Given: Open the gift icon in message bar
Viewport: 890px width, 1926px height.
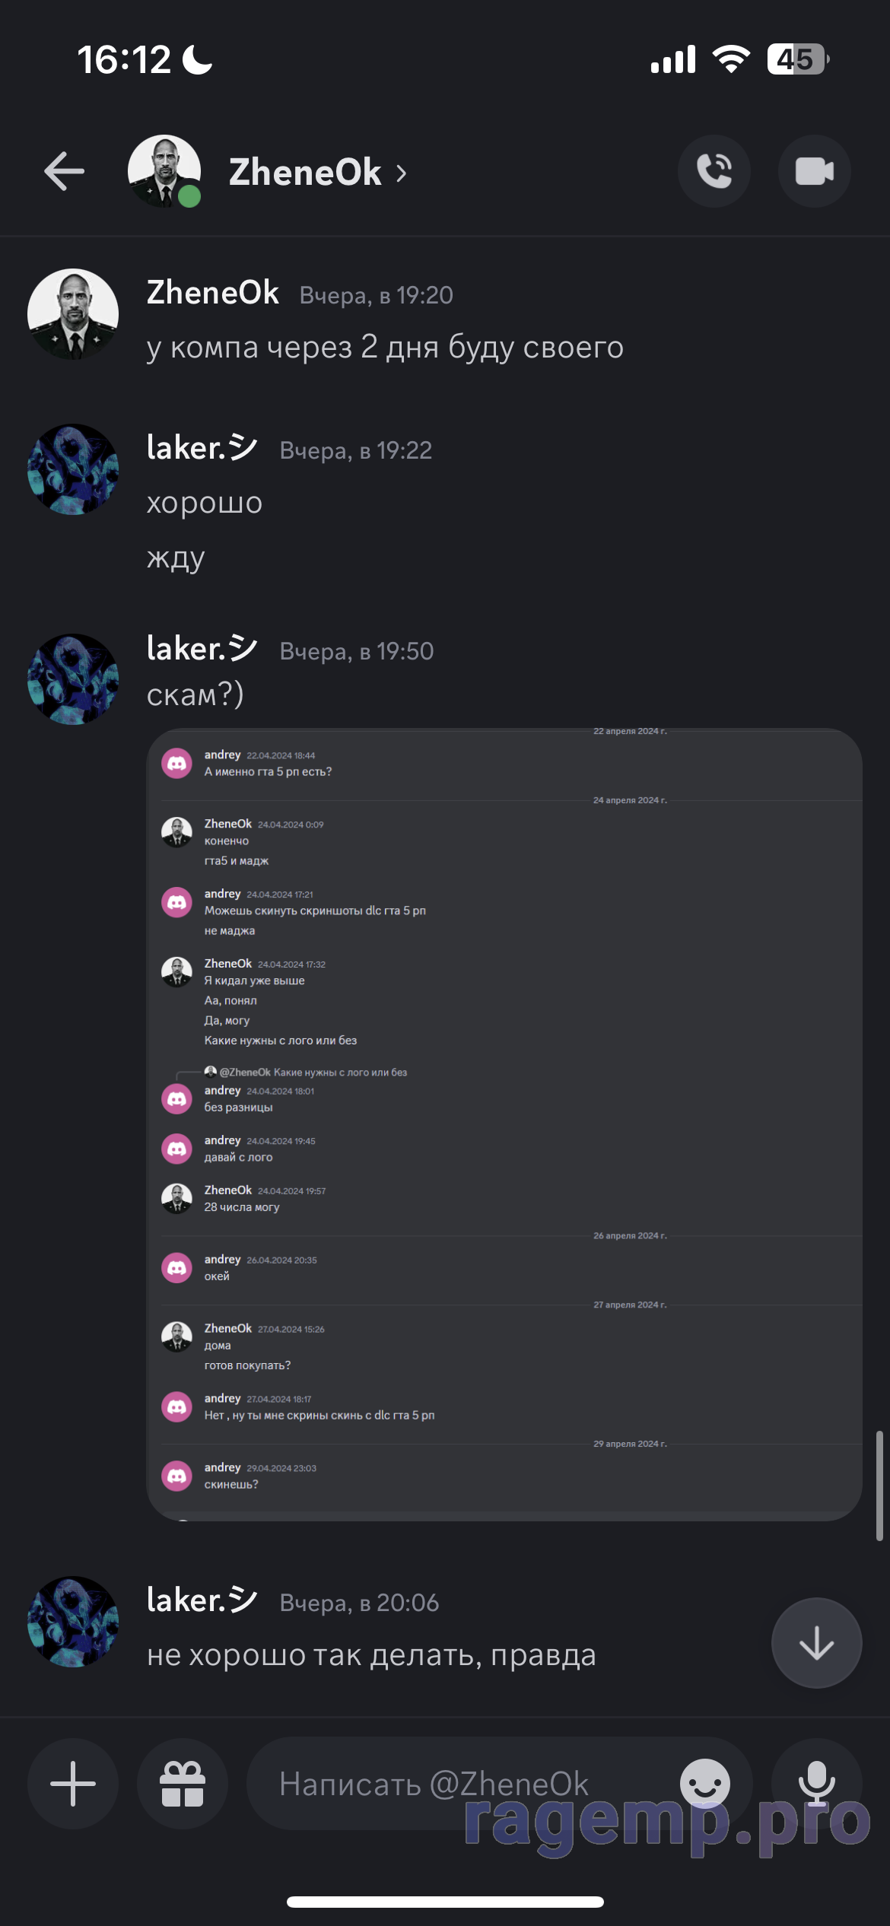Looking at the screenshot, I should (183, 1784).
